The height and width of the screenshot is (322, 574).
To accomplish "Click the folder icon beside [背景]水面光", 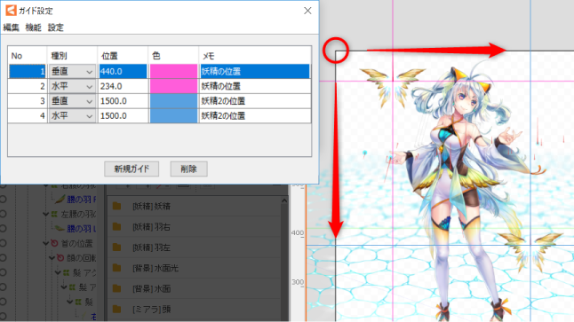I will 116,268.
